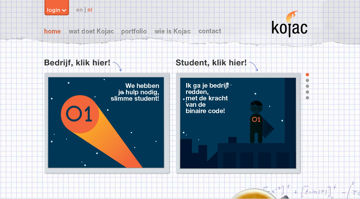Select the third slider dot

click(307, 86)
